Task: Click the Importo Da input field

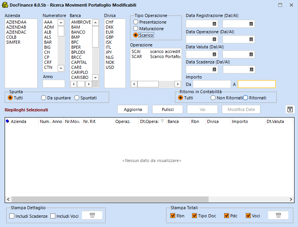Action: tap(212, 84)
